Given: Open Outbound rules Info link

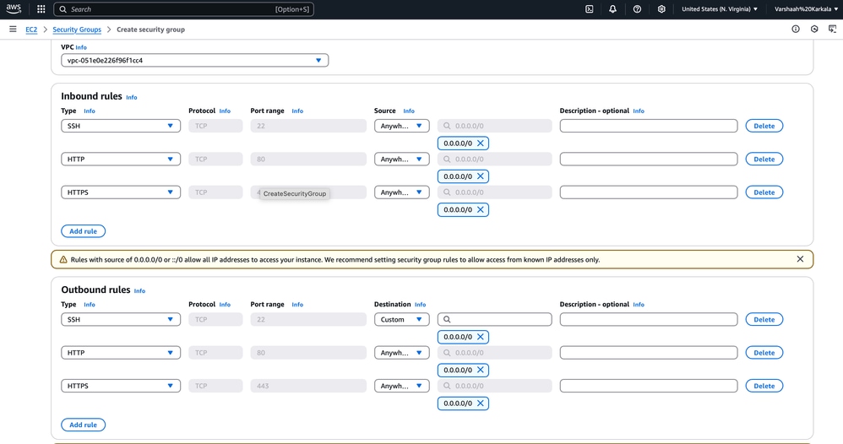Looking at the screenshot, I should click(139, 291).
